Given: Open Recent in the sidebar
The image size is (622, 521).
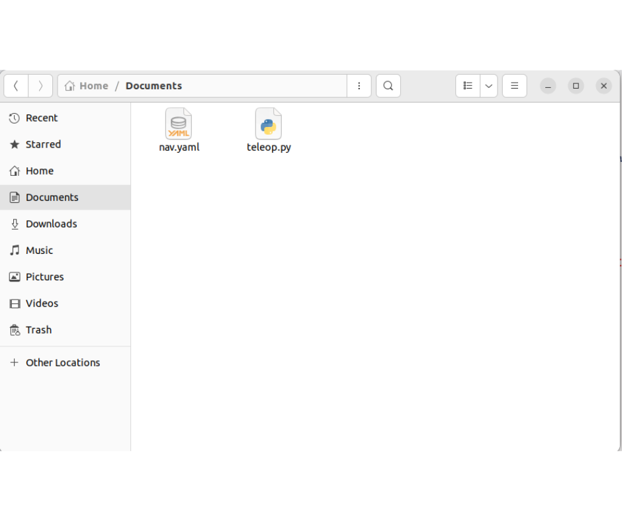Looking at the screenshot, I should pos(42,118).
